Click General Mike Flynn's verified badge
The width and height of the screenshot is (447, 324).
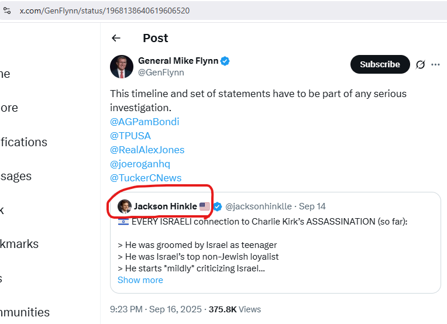click(x=225, y=61)
